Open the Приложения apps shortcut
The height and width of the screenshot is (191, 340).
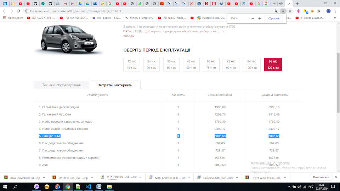pos(13,18)
